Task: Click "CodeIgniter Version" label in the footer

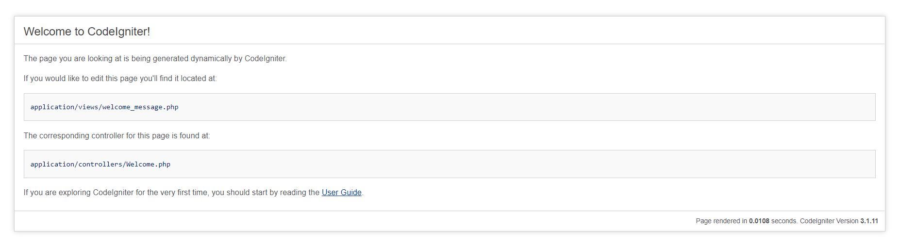Action: coord(829,221)
